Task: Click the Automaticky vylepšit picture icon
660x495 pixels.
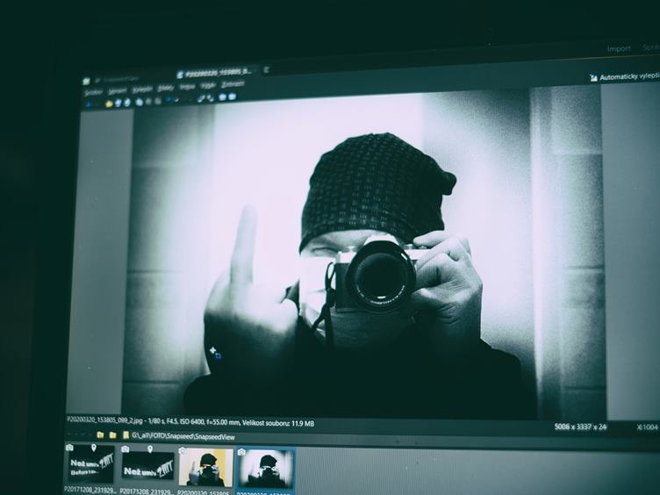Action: 593,78
